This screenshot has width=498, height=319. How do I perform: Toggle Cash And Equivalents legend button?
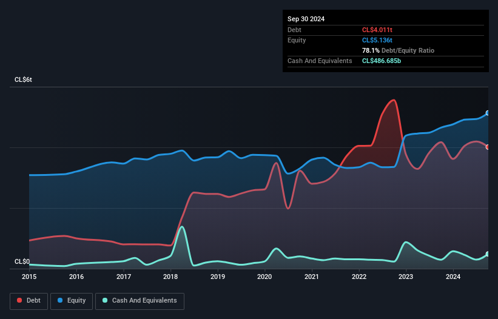(140, 301)
